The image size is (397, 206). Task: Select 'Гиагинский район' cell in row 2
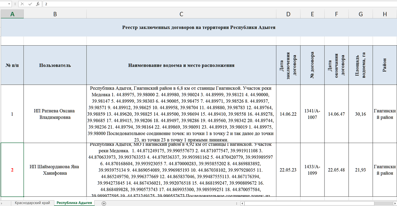[x=385, y=170]
